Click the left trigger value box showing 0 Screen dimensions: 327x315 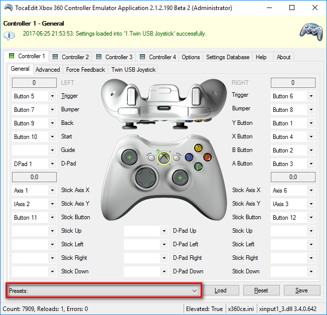click(34, 83)
